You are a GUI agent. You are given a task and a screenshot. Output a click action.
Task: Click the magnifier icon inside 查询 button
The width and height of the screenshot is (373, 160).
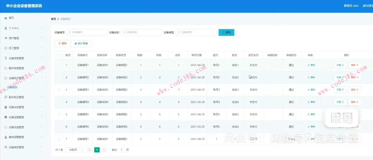point(223,32)
